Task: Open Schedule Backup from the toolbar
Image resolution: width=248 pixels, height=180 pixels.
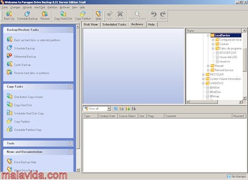Action: 27,16
